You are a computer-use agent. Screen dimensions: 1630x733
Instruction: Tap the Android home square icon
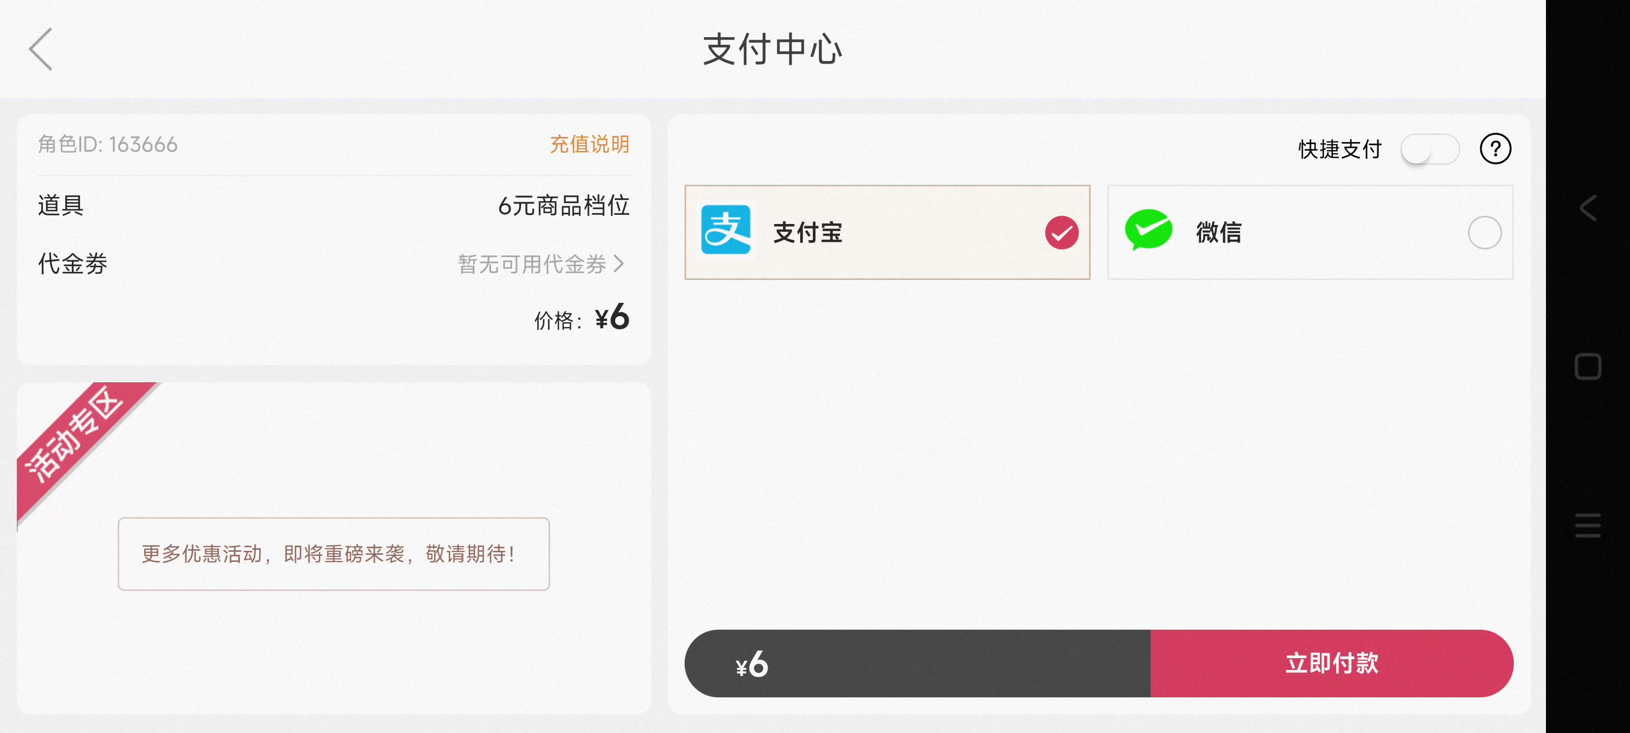pyautogui.click(x=1588, y=367)
